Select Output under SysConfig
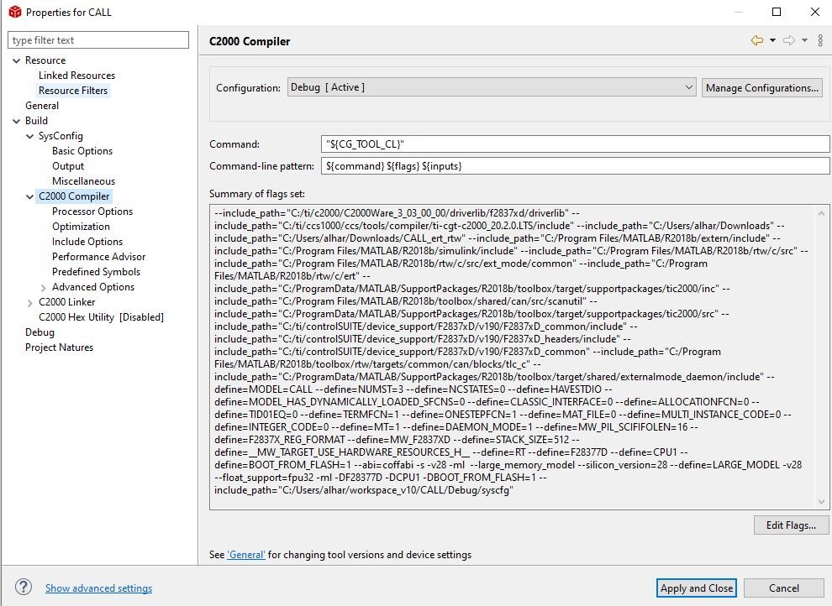The width and height of the screenshot is (832, 606). (68, 166)
